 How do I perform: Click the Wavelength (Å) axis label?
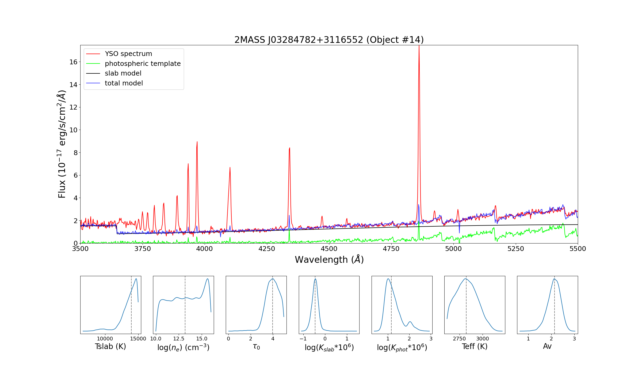coord(329,260)
